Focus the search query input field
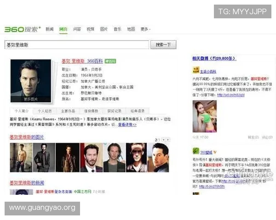Viewport: 276px width, 220px height. point(77,45)
